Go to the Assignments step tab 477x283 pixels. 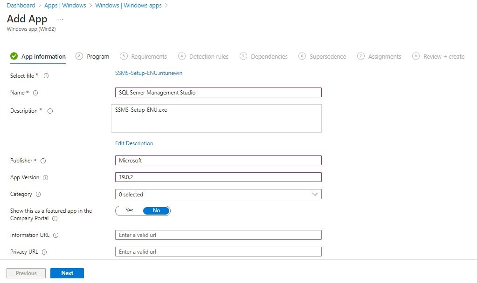pos(379,56)
